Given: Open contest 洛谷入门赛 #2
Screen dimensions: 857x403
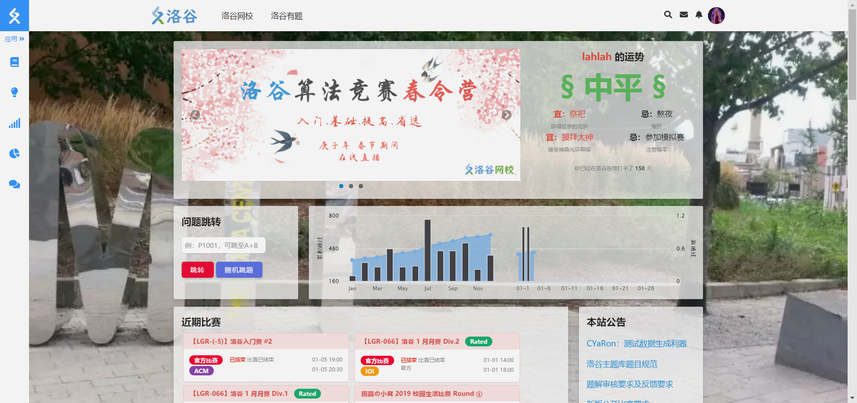Looking at the screenshot, I should [x=232, y=341].
